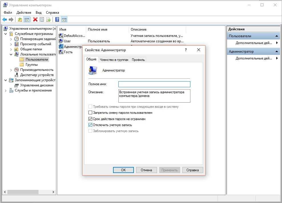
Task: Toggle 'Срок действия пароля не ограничен' checkbox
Action: (x=90, y=119)
